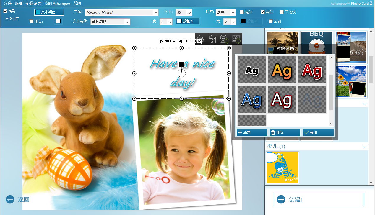Click the 文本颜色 text color swatch
375x215 pixels.
49,12
